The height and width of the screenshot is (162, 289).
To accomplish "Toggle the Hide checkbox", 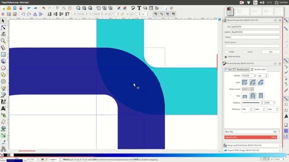I will point(227,52).
